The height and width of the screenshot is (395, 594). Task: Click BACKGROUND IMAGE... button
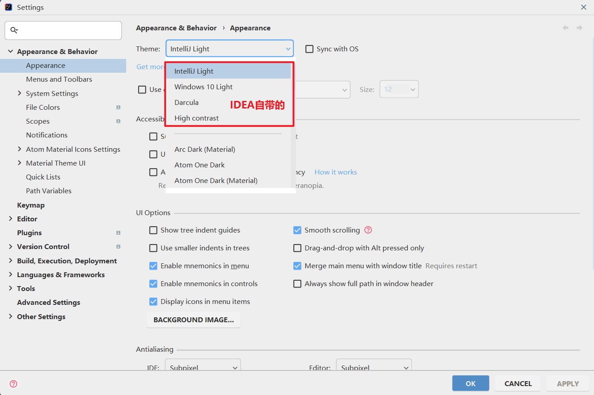[193, 320]
